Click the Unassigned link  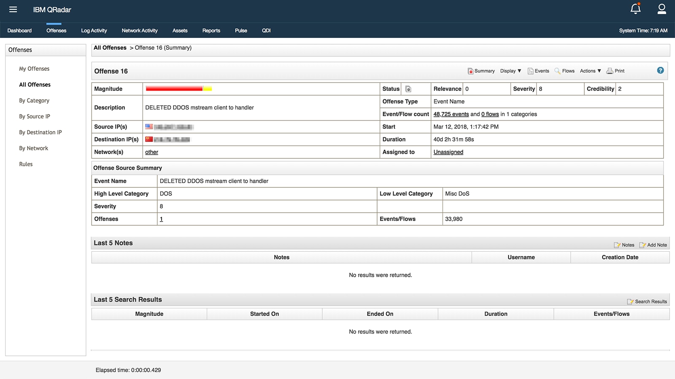pyautogui.click(x=448, y=152)
